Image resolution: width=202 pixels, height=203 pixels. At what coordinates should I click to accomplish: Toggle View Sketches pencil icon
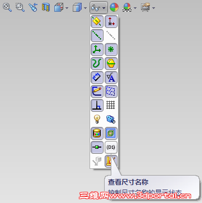click(x=97, y=91)
